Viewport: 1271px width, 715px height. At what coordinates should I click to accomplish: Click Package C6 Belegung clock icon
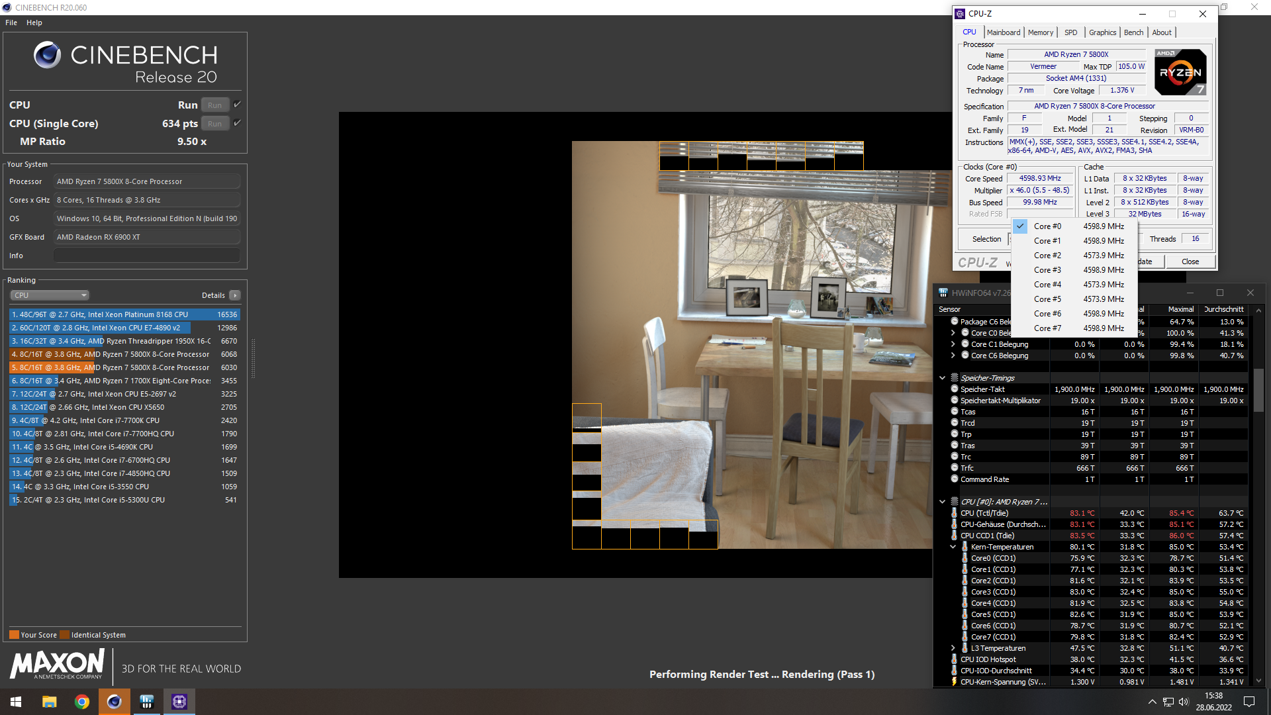coord(955,322)
